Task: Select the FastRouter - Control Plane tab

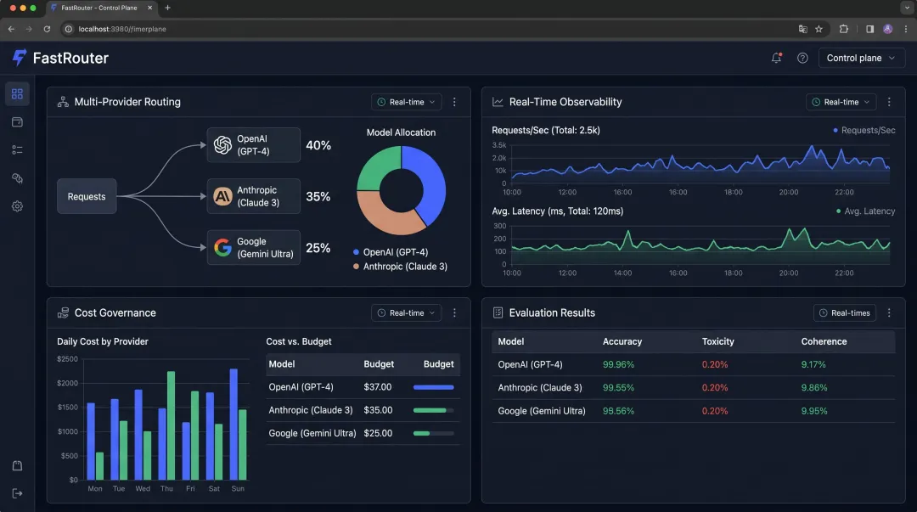Action: [100, 8]
